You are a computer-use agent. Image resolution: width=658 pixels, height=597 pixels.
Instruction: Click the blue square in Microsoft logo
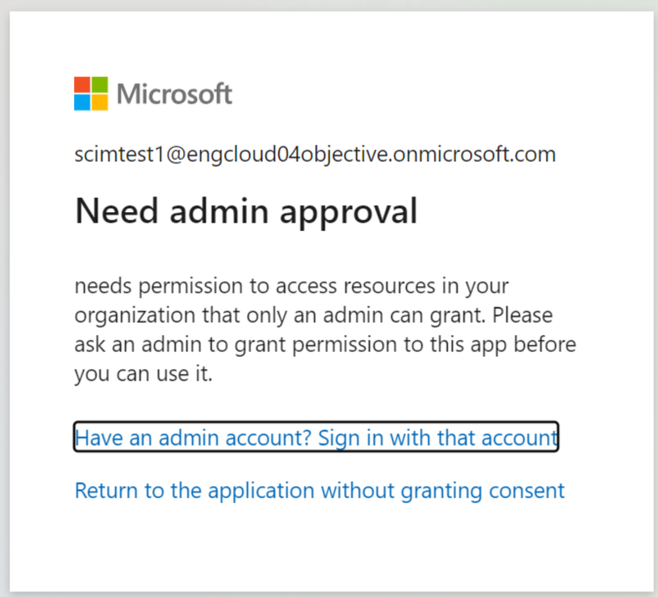tap(82, 102)
